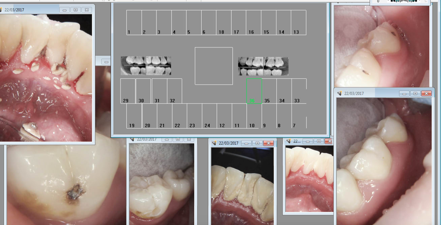Minimize the right-side molar photo window
This screenshot has height=225, width=441.
tap(404, 94)
